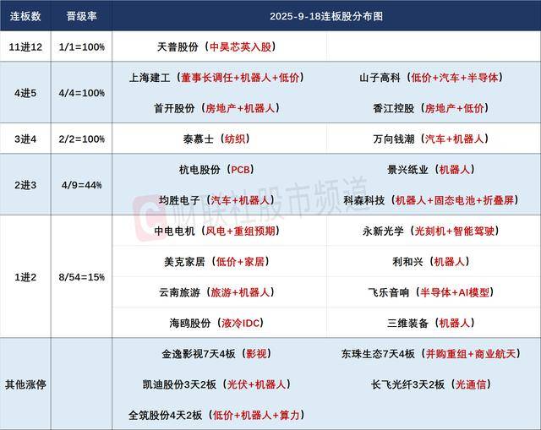Select the 2025-9-18连板股分布图 title cell
Image resolution: width=541 pixels, height=430 pixels.
tap(325, 16)
